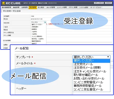
Task: Click the SITE CHECK button
Action: click(99, 3)
